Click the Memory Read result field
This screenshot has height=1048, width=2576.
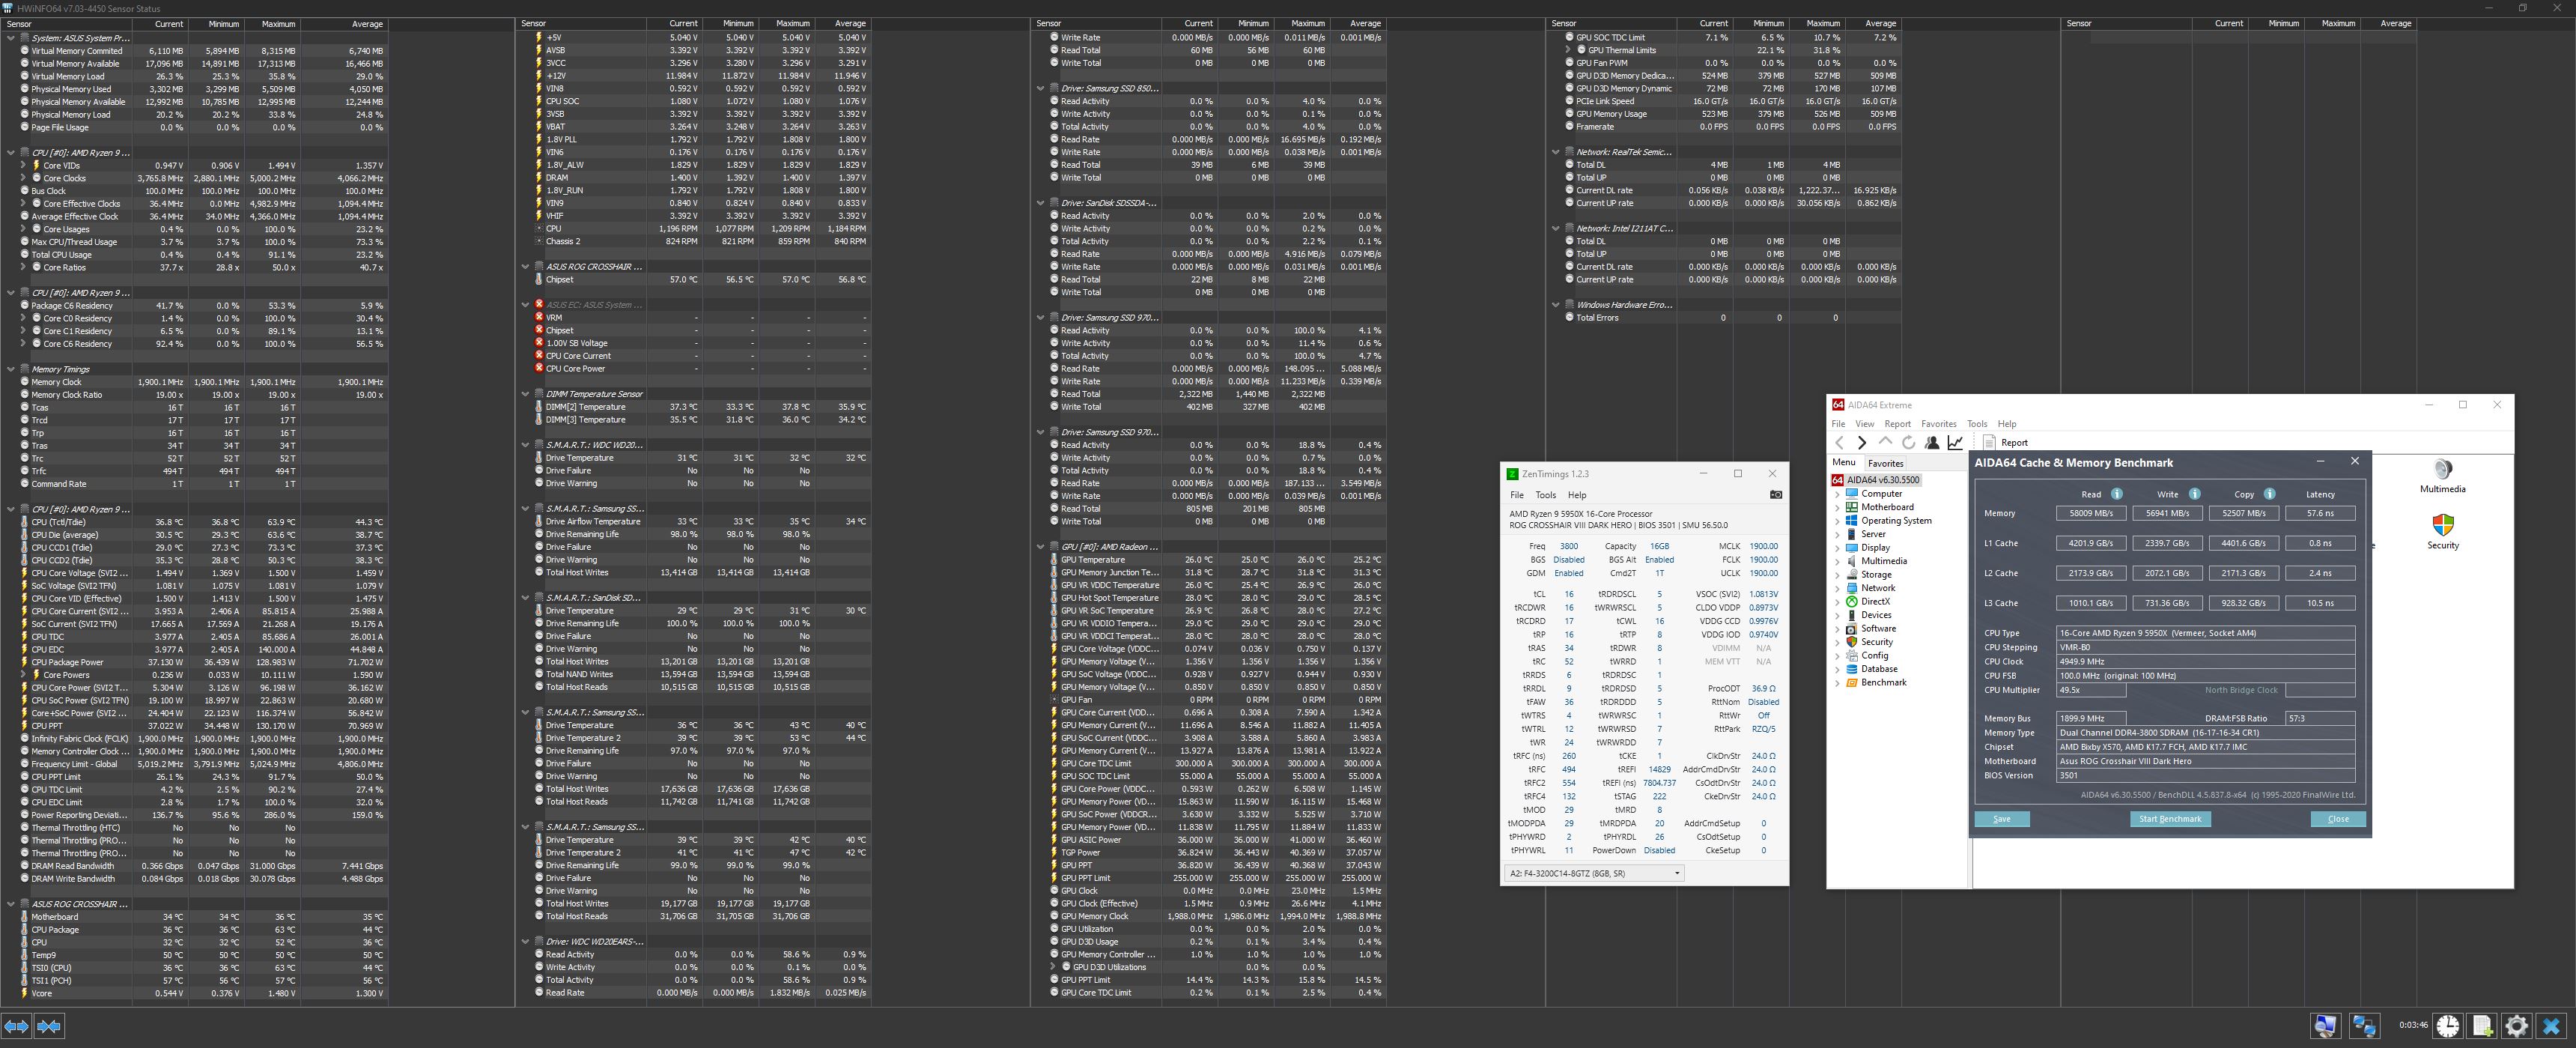click(x=2091, y=513)
